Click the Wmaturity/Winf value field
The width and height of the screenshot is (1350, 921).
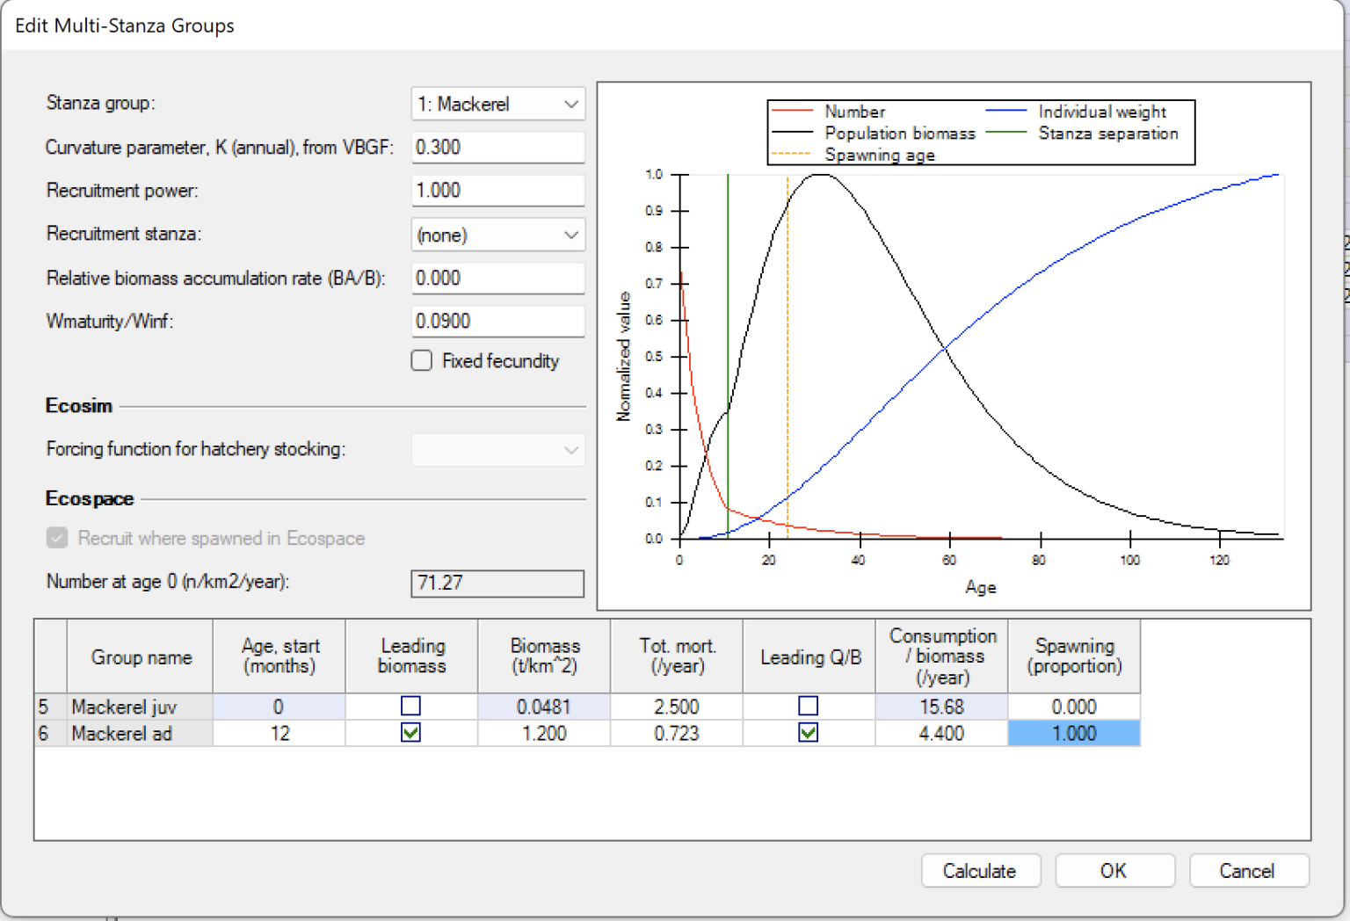click(497, 321)
